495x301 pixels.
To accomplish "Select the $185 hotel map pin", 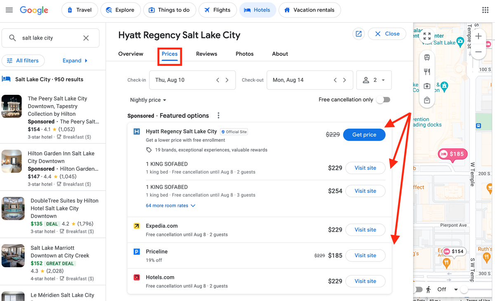I will (453, 154).
